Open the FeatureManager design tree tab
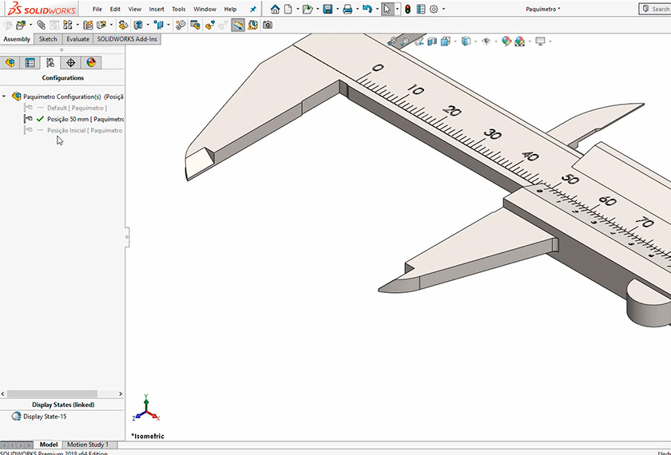Screen dimensions: 671x455 [x=10, y=62]
